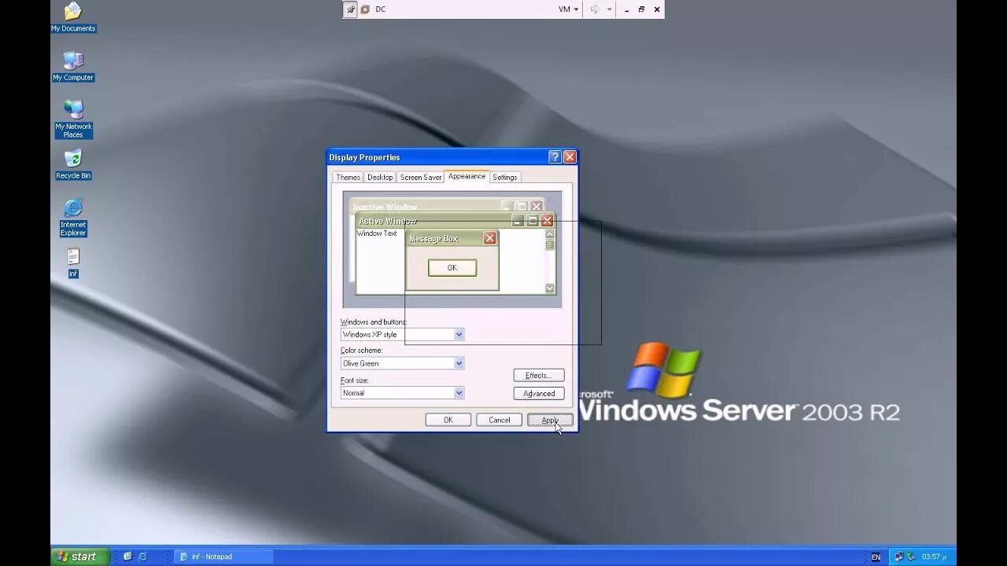
Task: Click the Effects button
Action: pyautogui.click(x=539, y=376)
